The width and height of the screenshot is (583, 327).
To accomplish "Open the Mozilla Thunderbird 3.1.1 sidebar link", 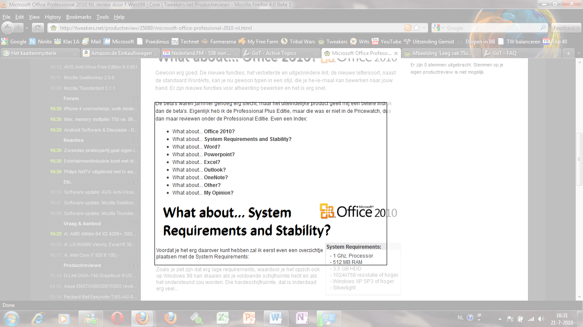I will click(x=90, y=88).
